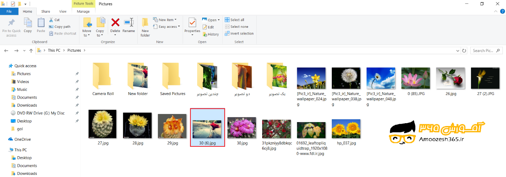This screenshot has height=177, width=506.
Task: Click the red Delete X icon
Action: click(115, 23)
